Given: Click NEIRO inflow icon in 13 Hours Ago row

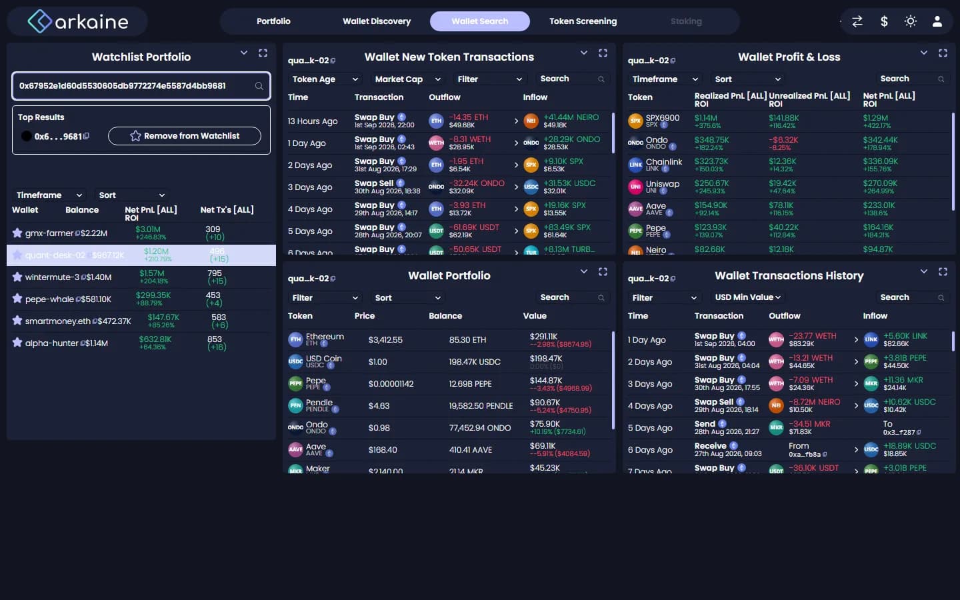Looking at the screenshot, I should click(531, 121).
